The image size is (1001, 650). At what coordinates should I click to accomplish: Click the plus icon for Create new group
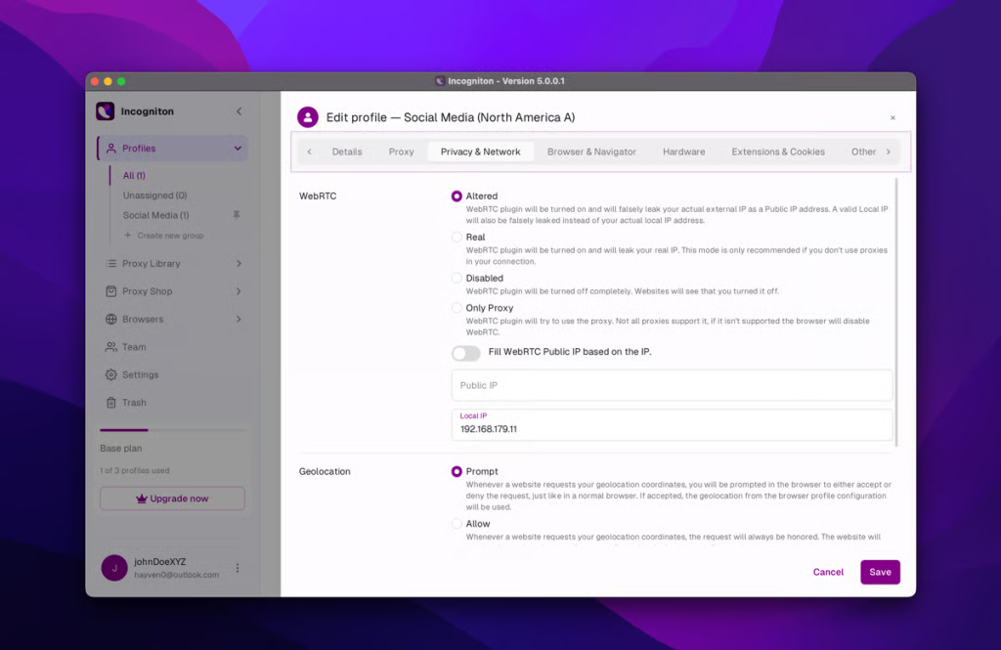pos(128,235)
